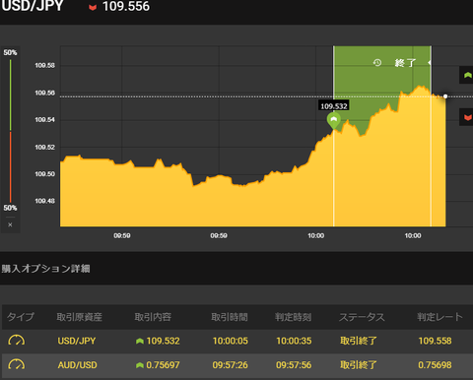Click the red down arrow beside 109.556
Viewport: 473px width, 380px height.
point(93,7)
